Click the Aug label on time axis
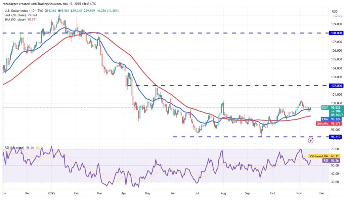Viewport: 344px width, 201px height. (x=223, y=194)
